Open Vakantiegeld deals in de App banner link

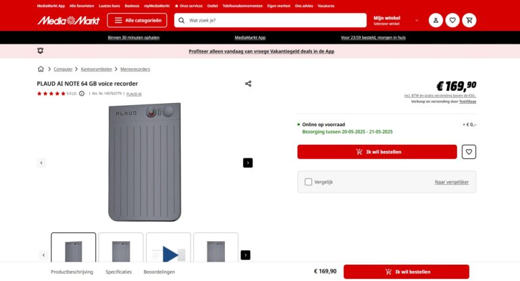261,51
